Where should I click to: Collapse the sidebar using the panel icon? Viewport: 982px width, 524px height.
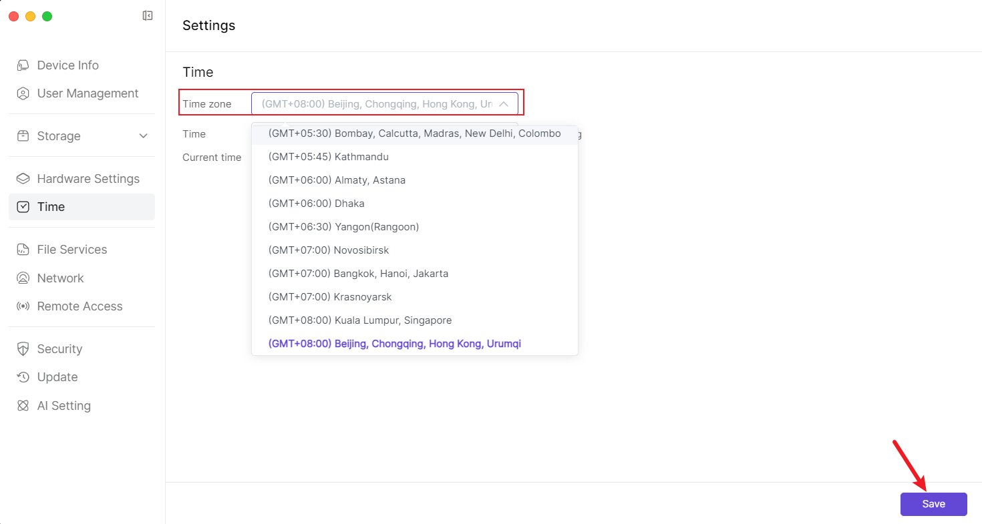coord(148,16)
